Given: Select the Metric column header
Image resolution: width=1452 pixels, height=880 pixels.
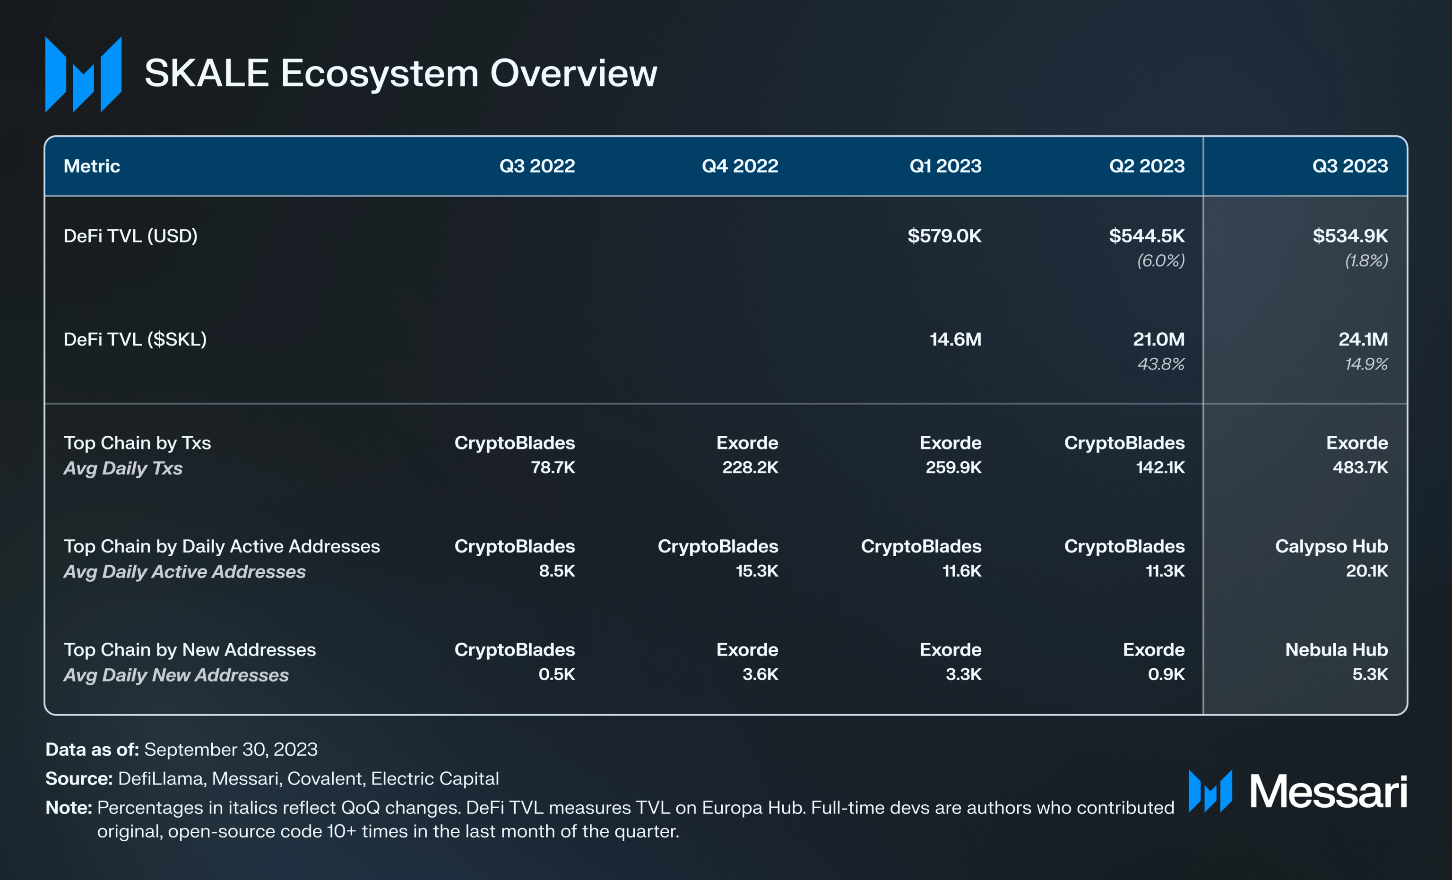Looking at the screenshot, I should click(x=91, y=166).
